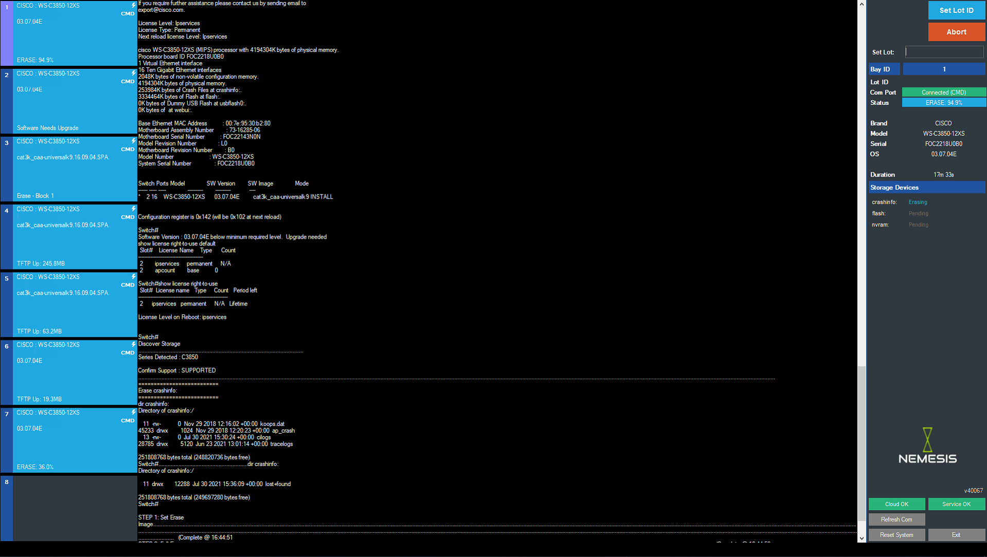Click inside the Set Lot input field
987x557 pixels.
943,52
